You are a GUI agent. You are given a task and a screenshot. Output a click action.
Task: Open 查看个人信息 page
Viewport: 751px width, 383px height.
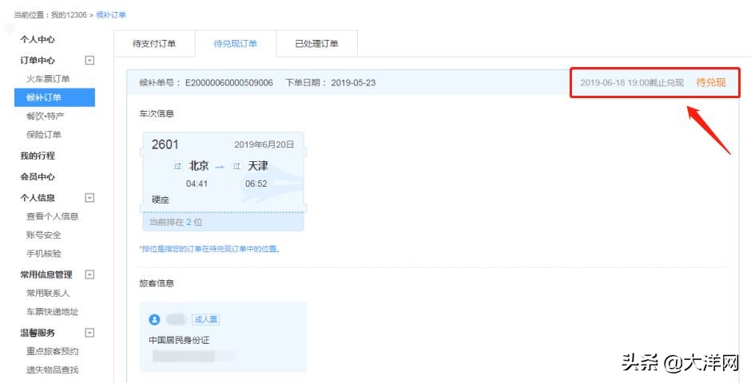(x=52, y=216)
